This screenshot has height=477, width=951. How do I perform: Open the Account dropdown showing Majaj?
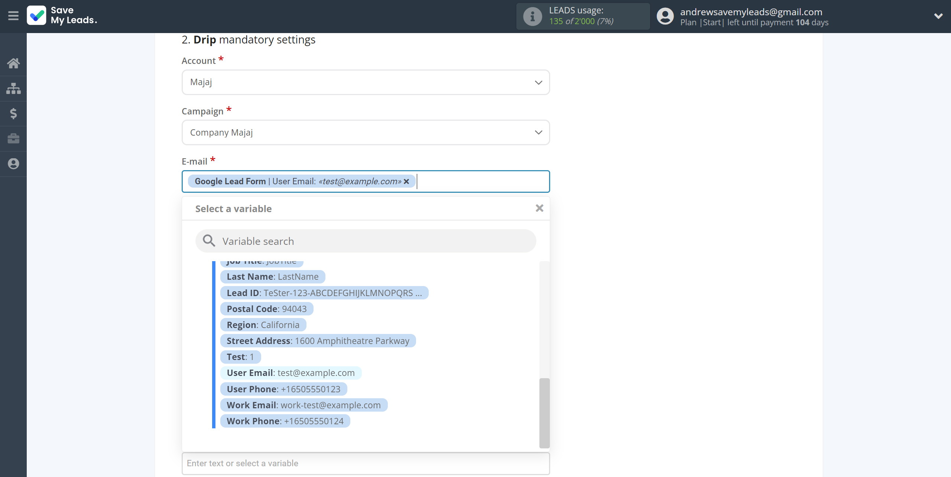(366, 82)
